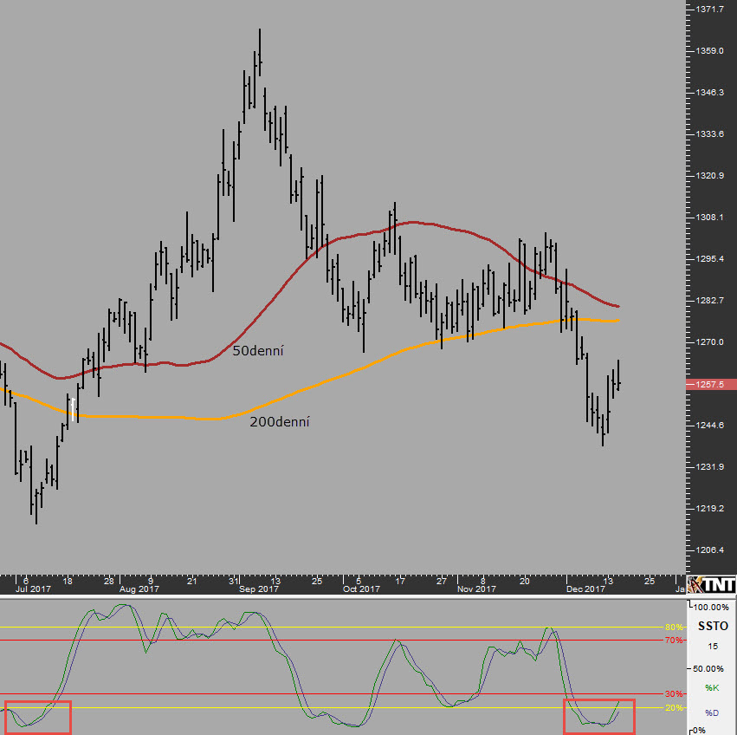The width and height of the screenshot is (737, 735).
Task: Select the %D legend label
Action: (x=712, y=712)
